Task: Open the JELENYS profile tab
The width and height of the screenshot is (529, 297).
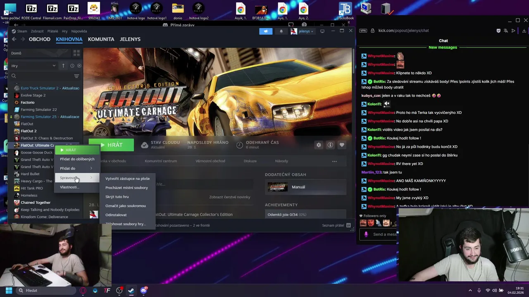Action: click(130, 39)
